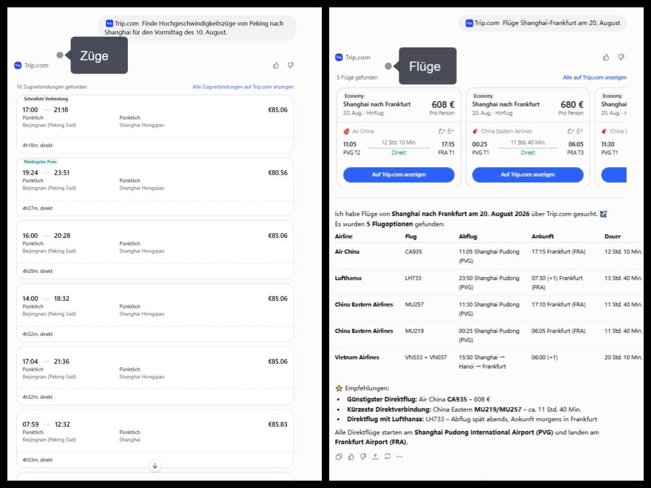Click the 680 € price on China Eastern card
The width and height of the screenshot is (651, 488).
point(572,105)
